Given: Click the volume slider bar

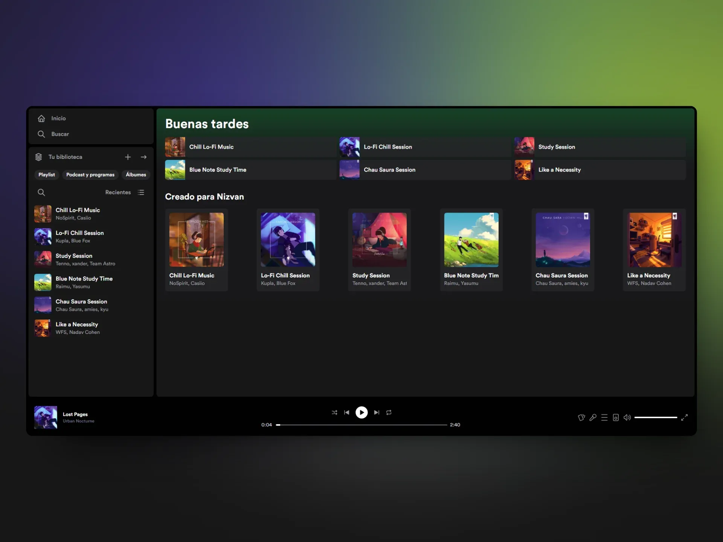Looking at the screenshot, I should coord(656,417).
